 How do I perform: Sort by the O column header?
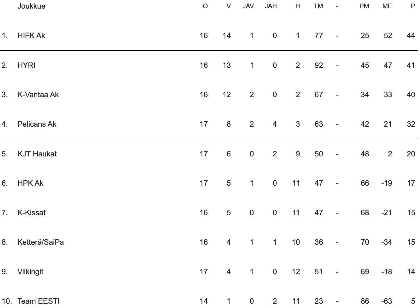click(205, 6)
